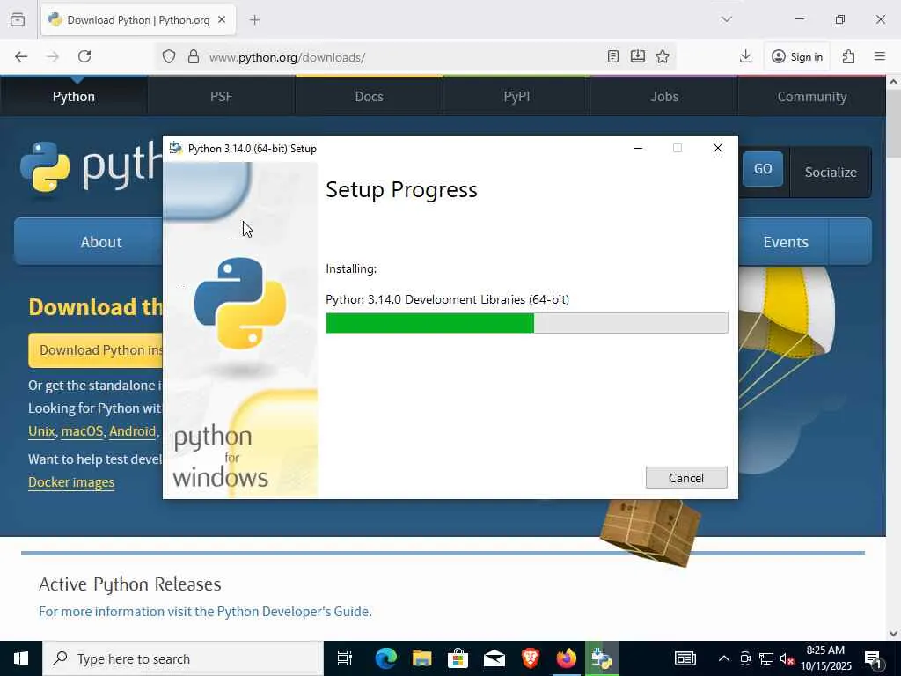Open Task View on the taskbar

point(344,658)
